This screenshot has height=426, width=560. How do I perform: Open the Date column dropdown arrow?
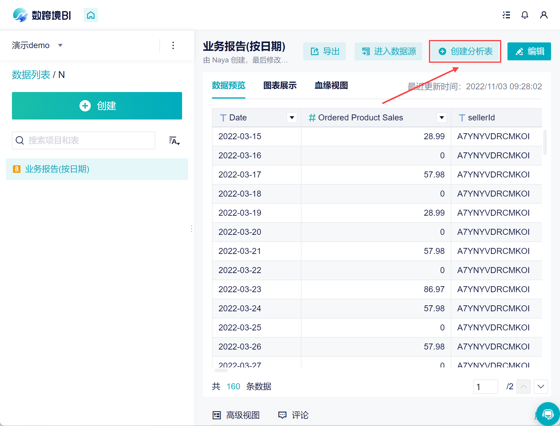click(292, 118)
